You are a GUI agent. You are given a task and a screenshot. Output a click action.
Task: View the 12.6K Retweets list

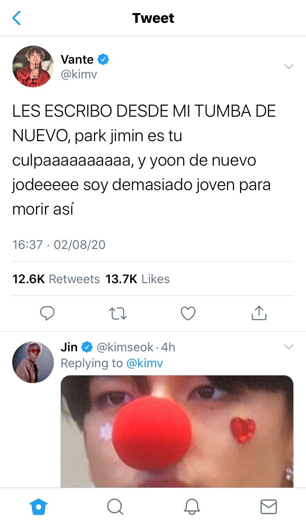pos(56,279)
